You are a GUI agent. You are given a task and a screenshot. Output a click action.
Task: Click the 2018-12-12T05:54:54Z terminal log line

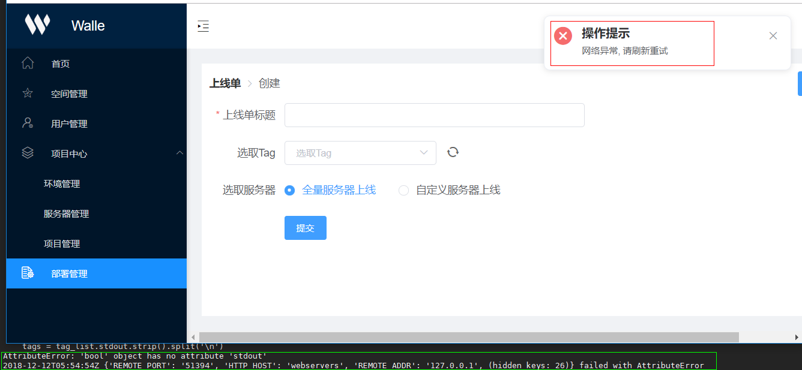tap(353, 365)
